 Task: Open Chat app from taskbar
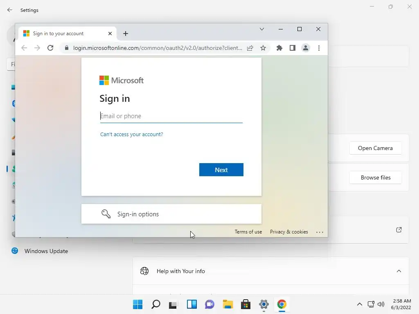click(x=210, y=304)
